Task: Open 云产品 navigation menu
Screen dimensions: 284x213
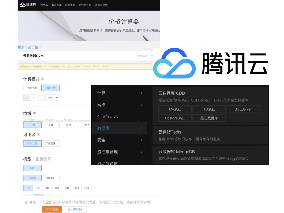Action: click(x=44, y=5)
